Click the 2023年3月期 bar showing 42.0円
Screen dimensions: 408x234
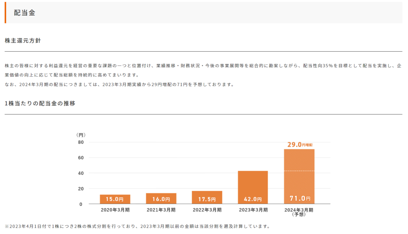(253, 187)
